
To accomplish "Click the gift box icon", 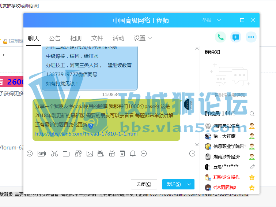I will point(112,154).
